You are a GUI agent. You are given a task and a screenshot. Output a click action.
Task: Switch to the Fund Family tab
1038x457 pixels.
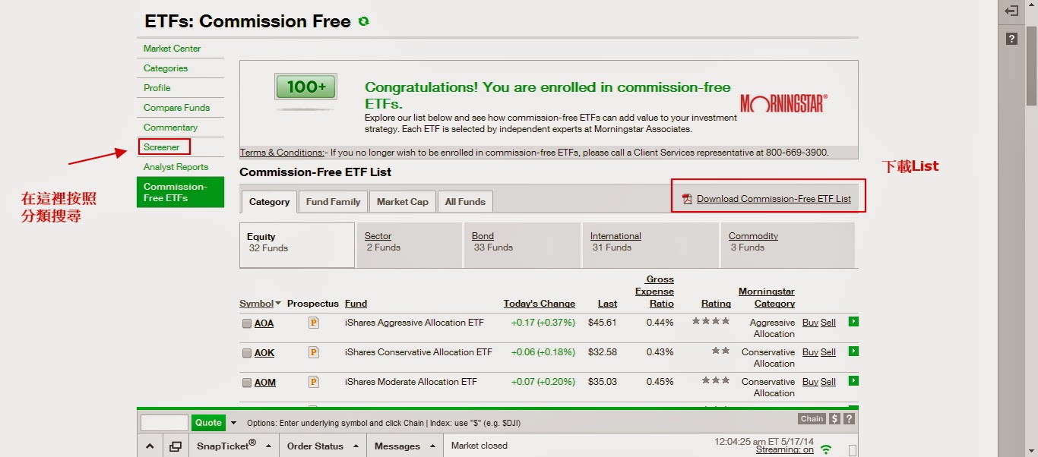click(333, 202)
